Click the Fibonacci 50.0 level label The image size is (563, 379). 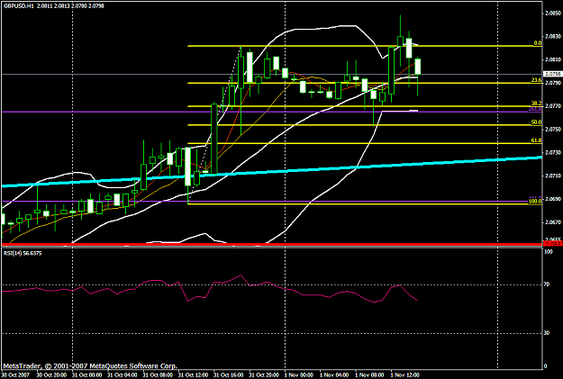pyautogui.click(x=537, y=122)
